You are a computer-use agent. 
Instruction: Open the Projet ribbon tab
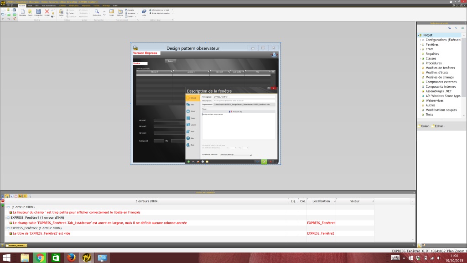[30, 5]
